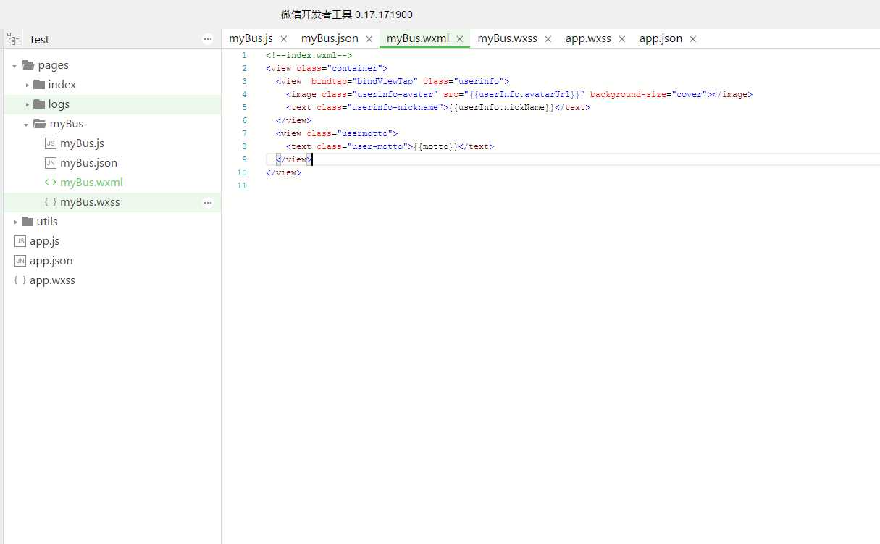Close the app.json tab
The height and width of the screenshot is (544, 880).
[x=693, y=39]
